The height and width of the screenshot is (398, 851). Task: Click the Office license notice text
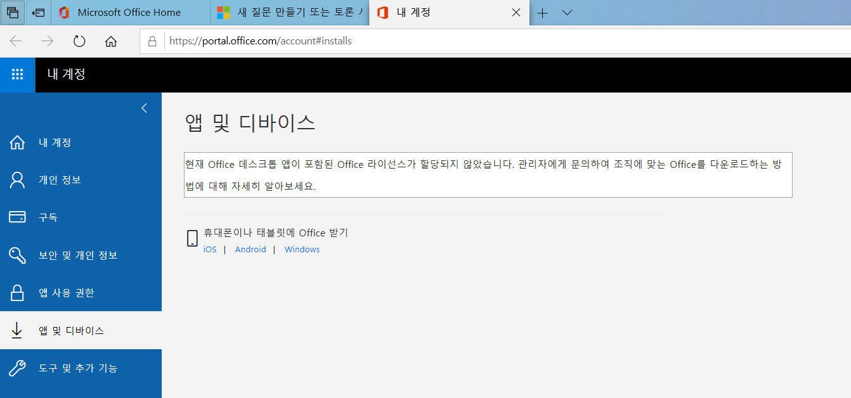pyautogui.click(x=488, y=175)
